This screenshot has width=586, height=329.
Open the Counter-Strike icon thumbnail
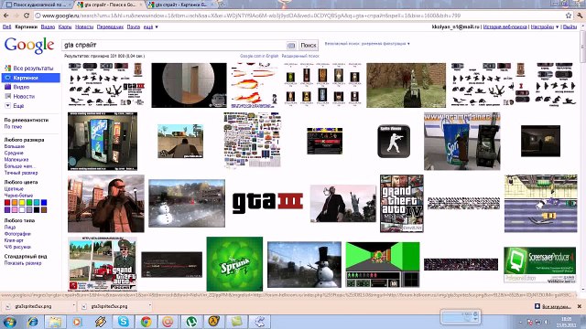pyautogui.click(x=394, y=141)
